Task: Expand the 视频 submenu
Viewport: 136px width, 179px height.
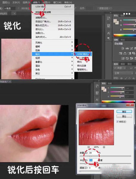Action: [53, 58]
